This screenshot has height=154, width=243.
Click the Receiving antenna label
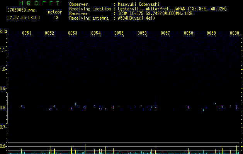point(89,18)
